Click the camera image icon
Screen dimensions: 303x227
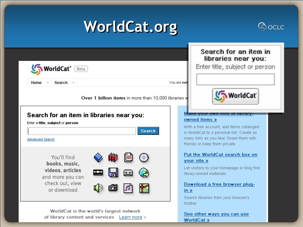tap(113, 188)
